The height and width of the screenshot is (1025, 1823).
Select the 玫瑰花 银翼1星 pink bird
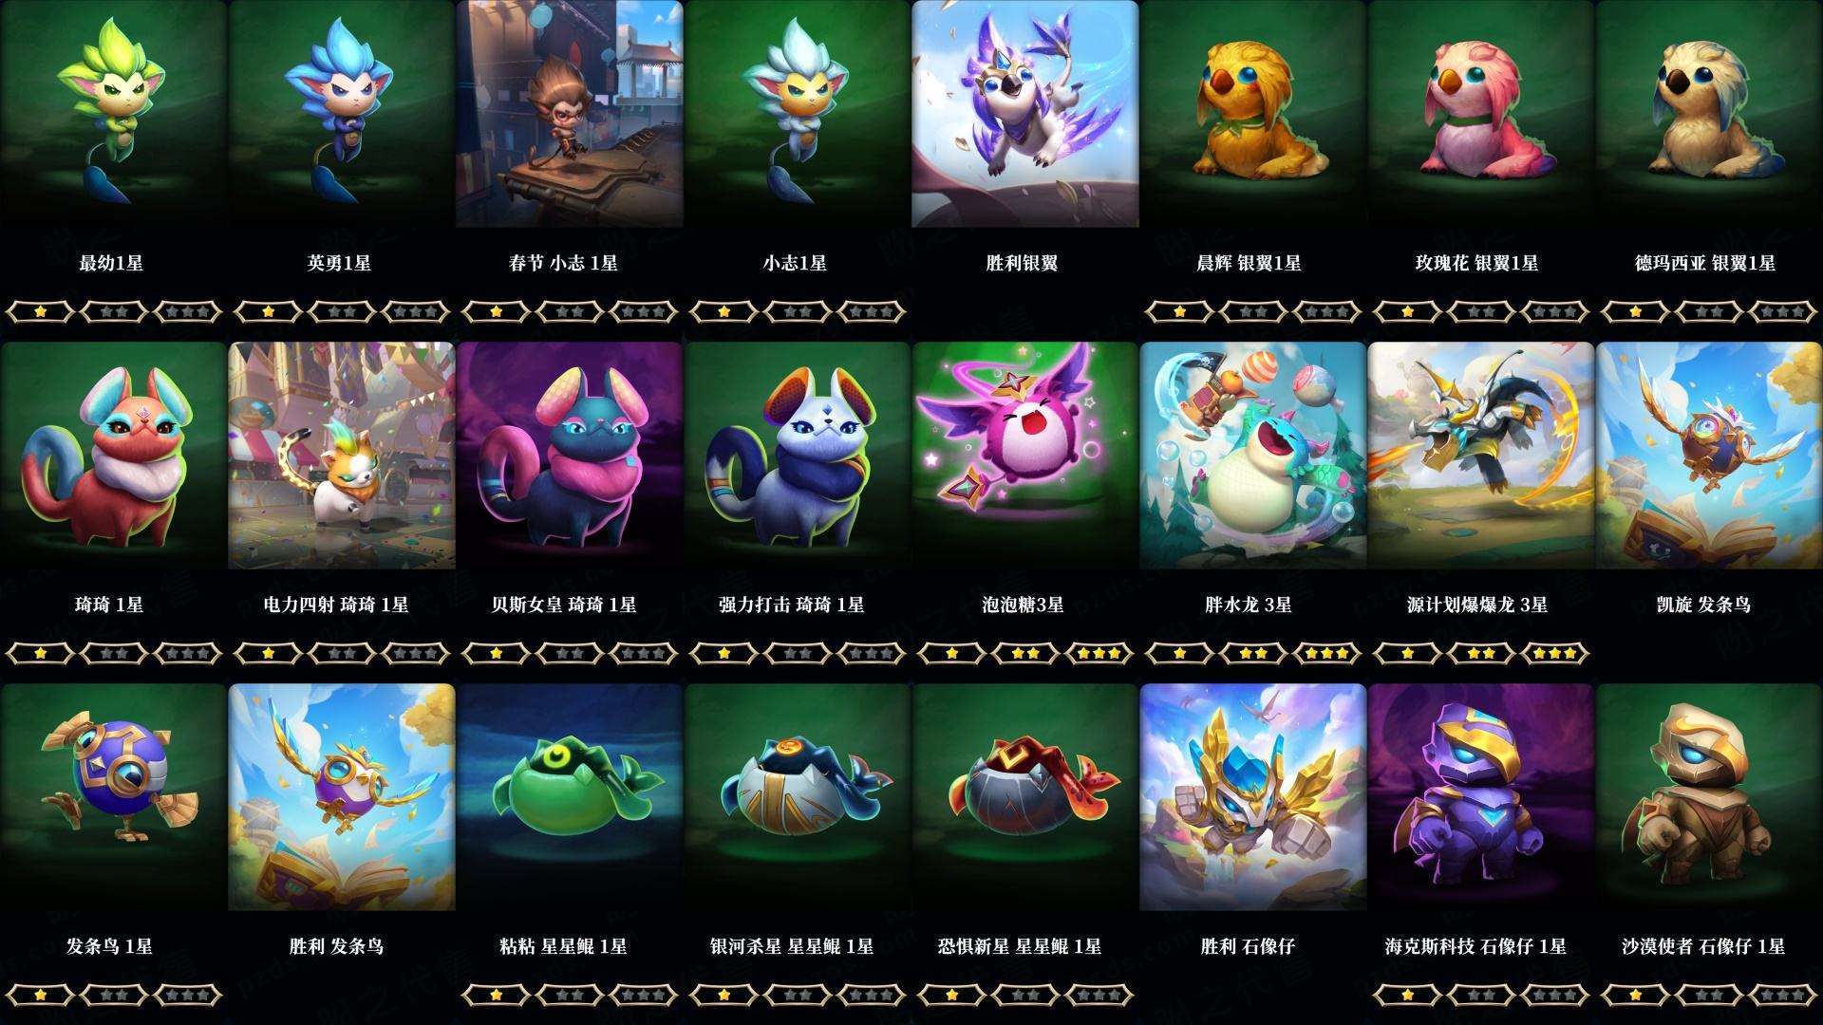pyautogui.click(x=1481, y=114)
